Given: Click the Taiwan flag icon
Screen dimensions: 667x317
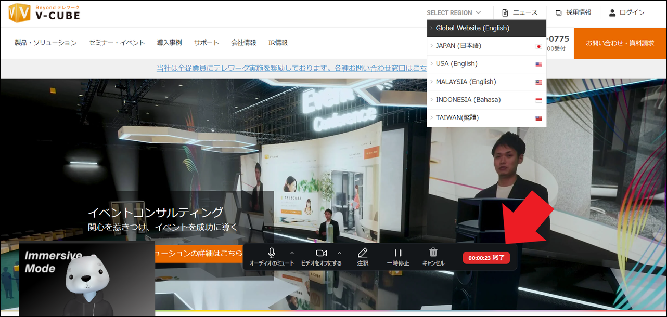Looking at the screenshot, I should point(538,118).
